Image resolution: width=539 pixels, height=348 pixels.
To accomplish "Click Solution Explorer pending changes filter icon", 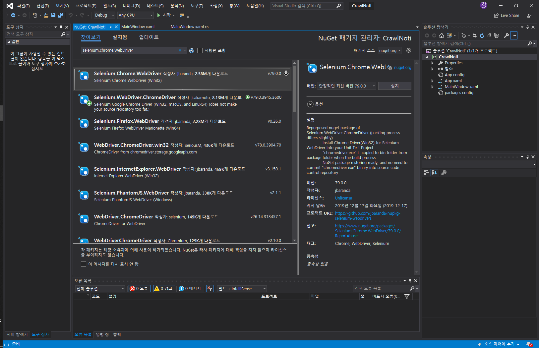I will (x=464, y=35).
